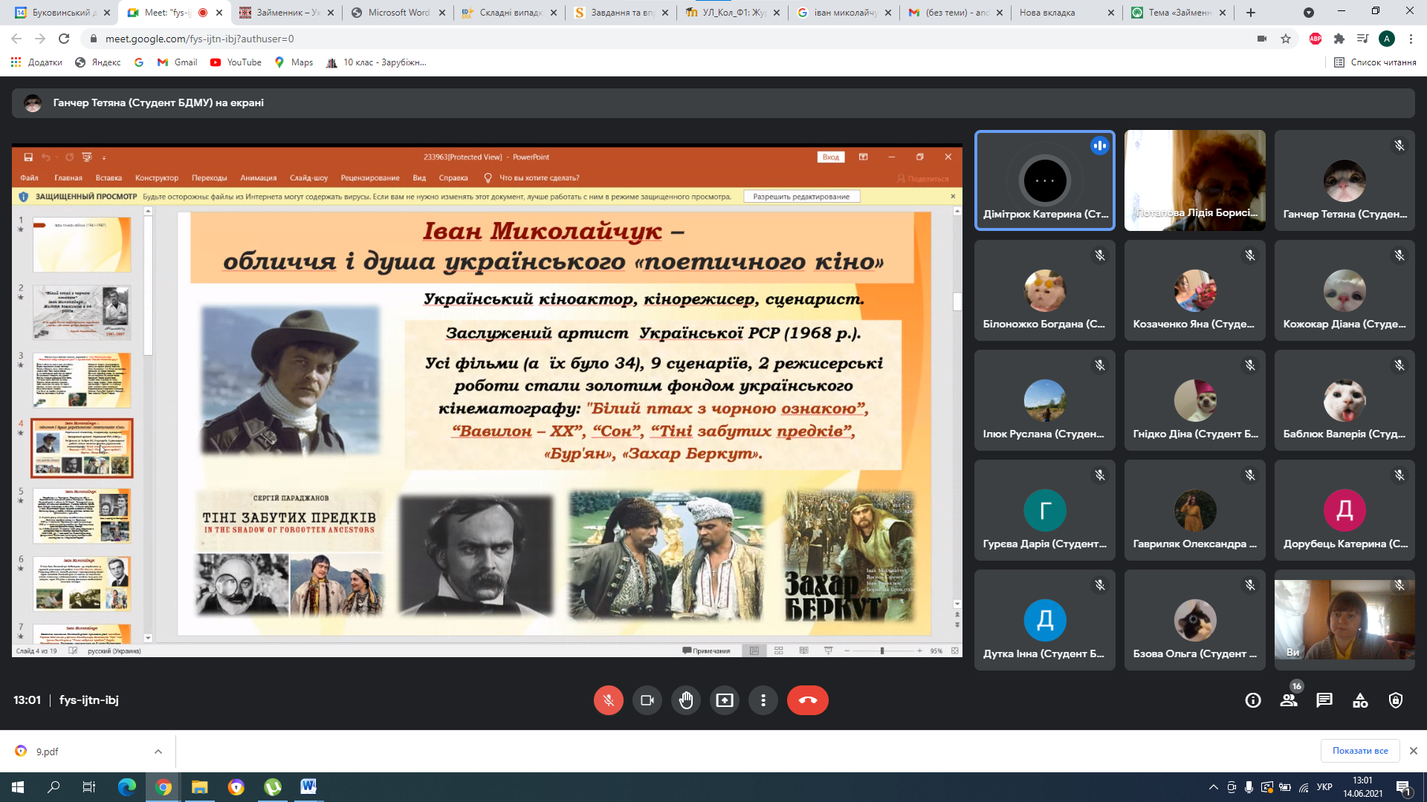The width and height of the screenshot is (1427, 802).
Task: Open the Анимация ribbon tab in PowerPoint
Action: 258,178
